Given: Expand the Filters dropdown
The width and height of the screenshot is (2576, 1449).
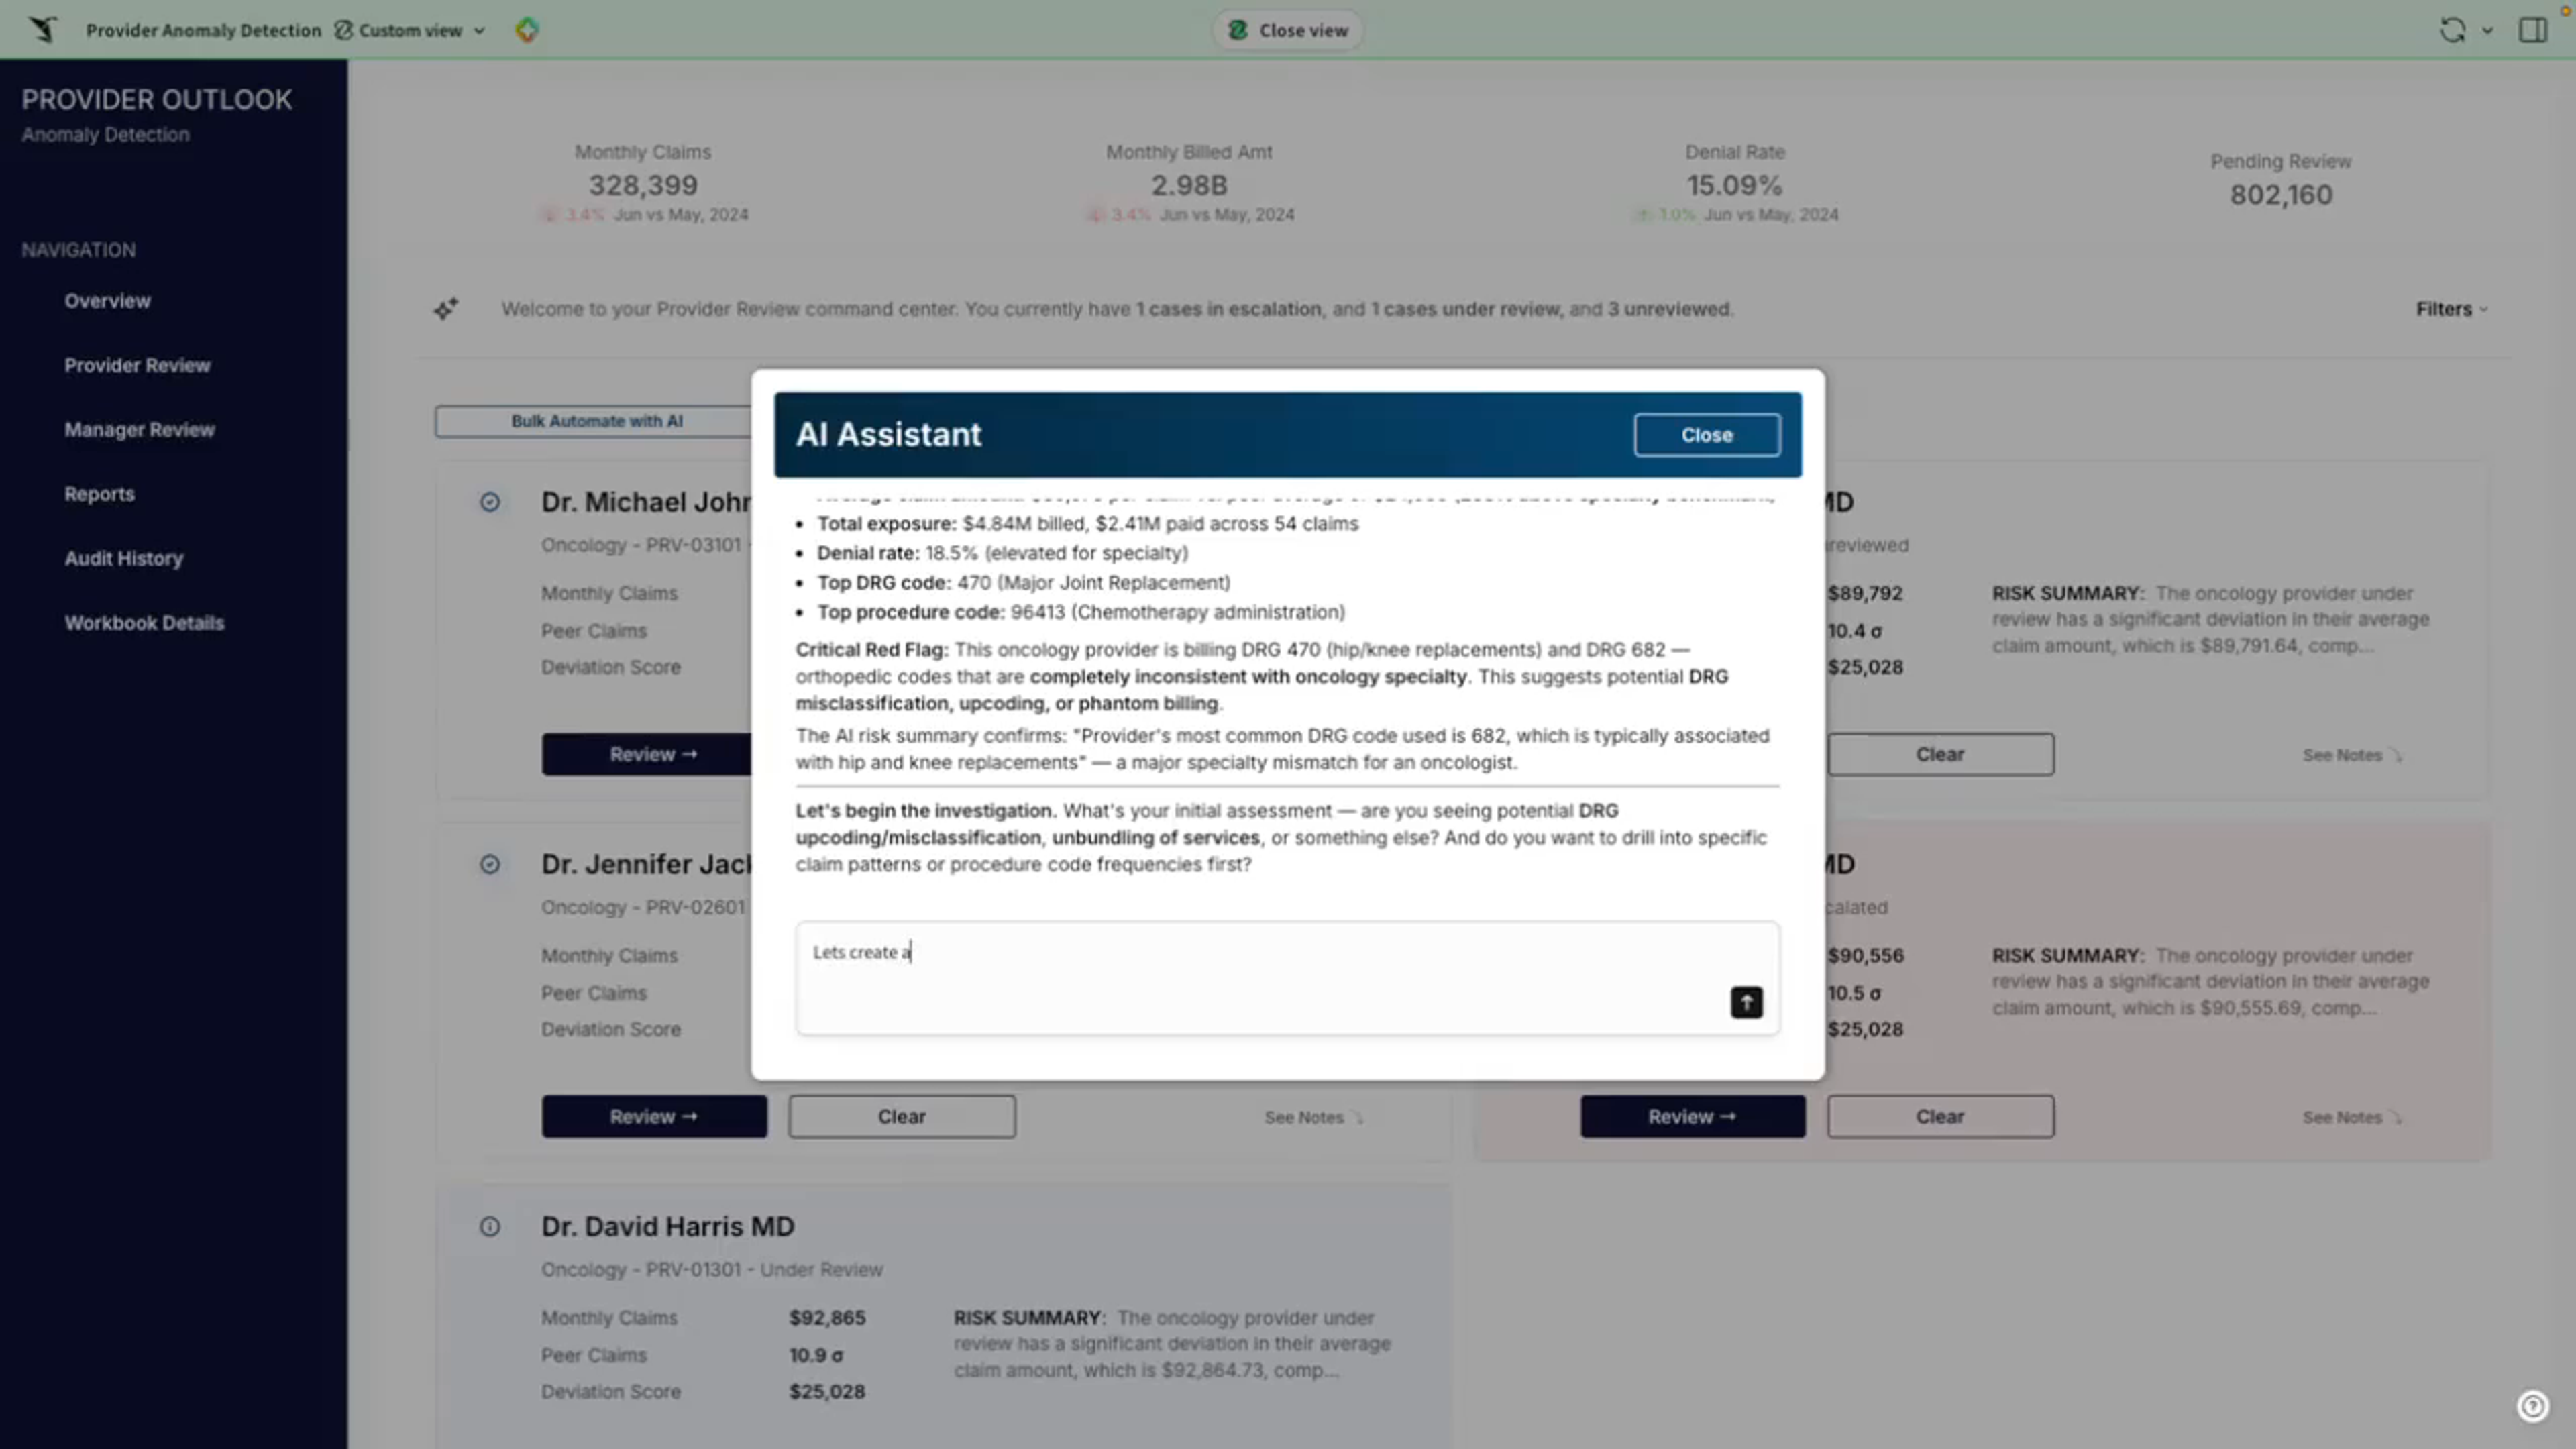Looking at the screenshot, I should click(2452, 309).
